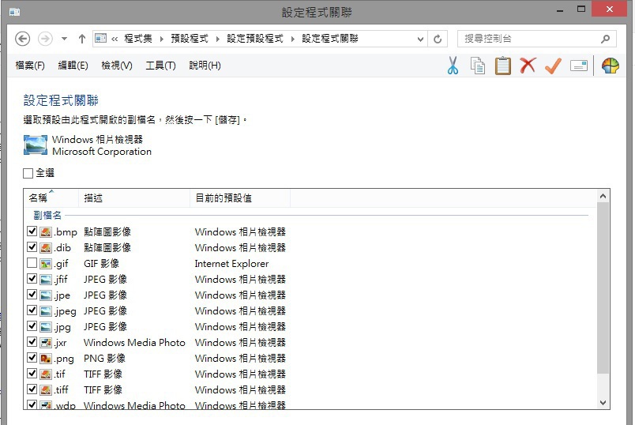
Task: Click the Cut scissors toolbar icon
Action: coord(453,66)
